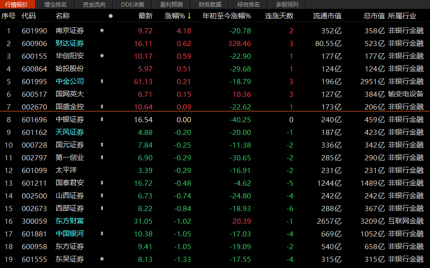The width and height of the screenshot is (430, 268).
Task: Select stock 东方证券
Action: coord(70,246)
